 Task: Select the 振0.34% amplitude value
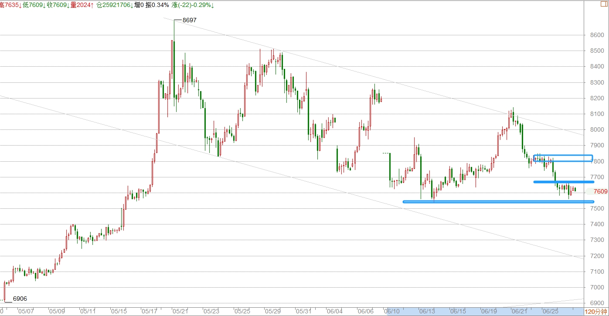click(x=157, y=5)
